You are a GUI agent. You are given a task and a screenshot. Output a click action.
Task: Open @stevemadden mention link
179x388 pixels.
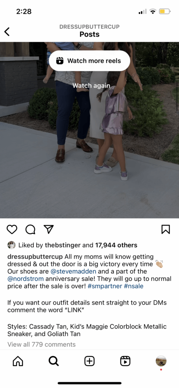[x=73, y=271]
